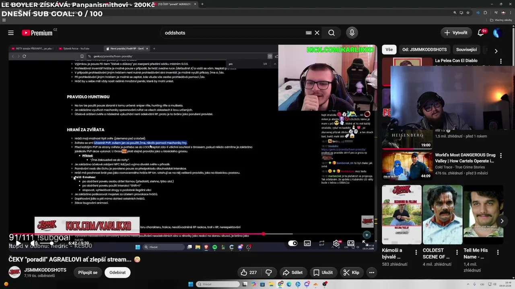Open the YouTube account avatar menu
Screen dimensions: 515x289
click(497, 33)
